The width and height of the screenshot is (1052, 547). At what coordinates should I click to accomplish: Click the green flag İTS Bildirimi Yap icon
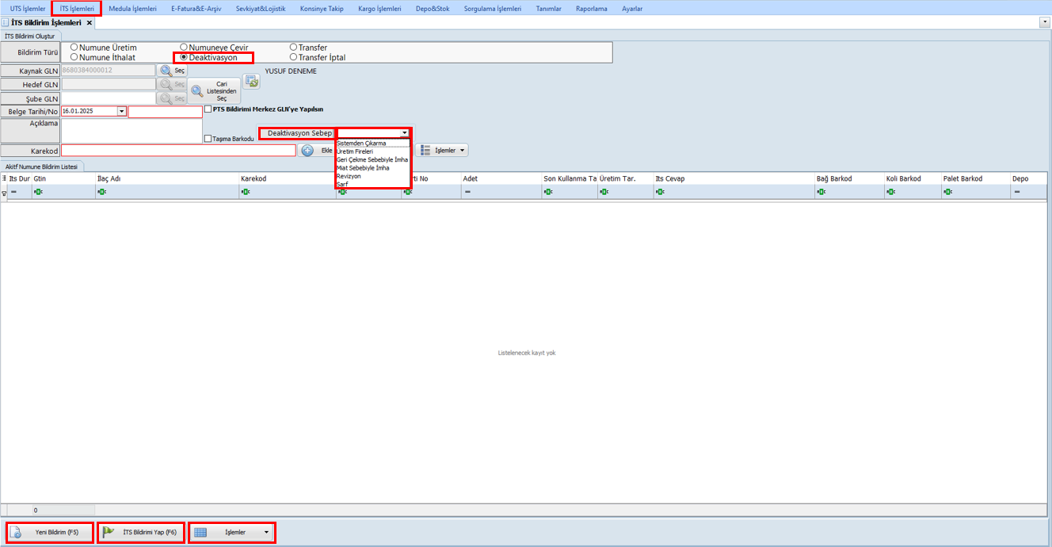(109, 533)
